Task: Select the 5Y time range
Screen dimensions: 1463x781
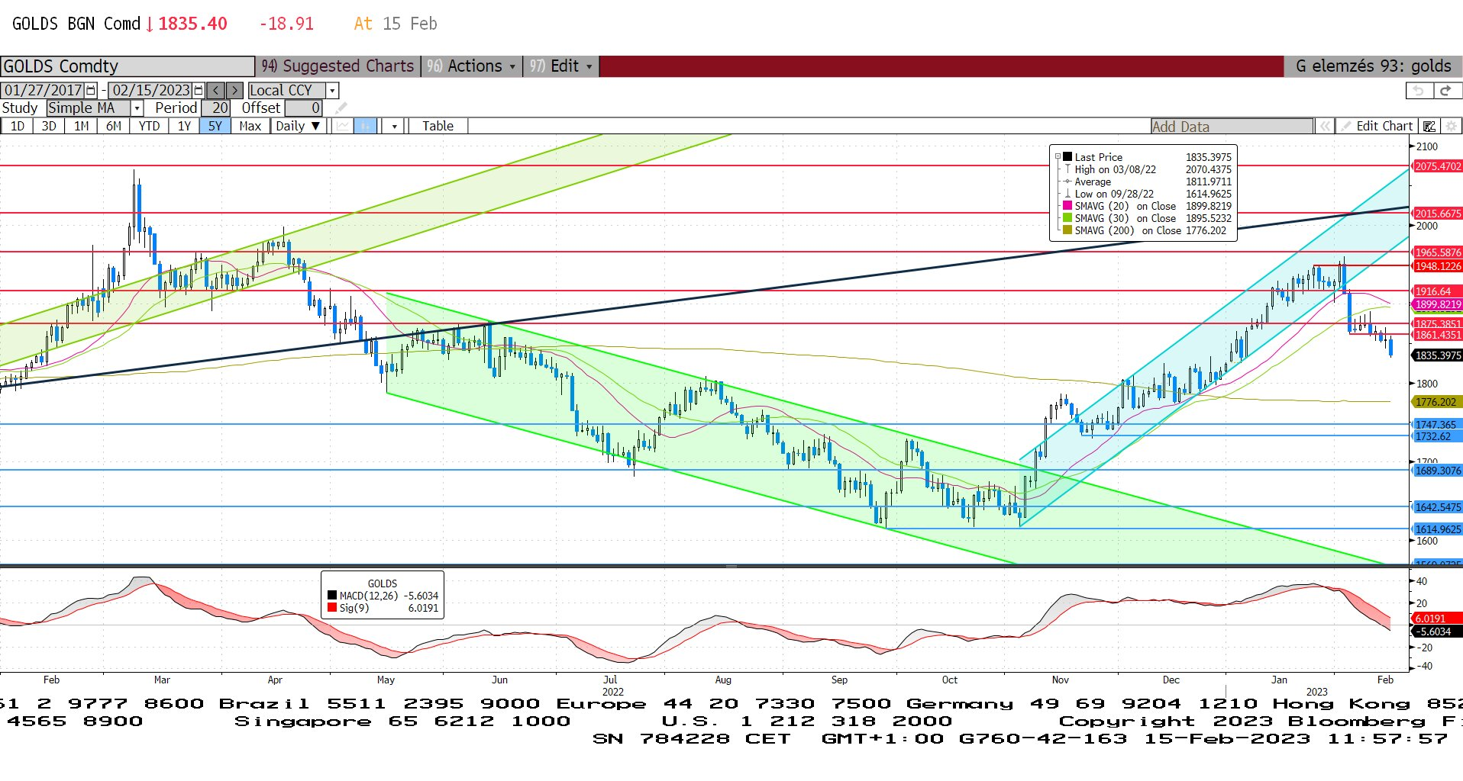Action: pyautogui.click(x=215, y=126)
